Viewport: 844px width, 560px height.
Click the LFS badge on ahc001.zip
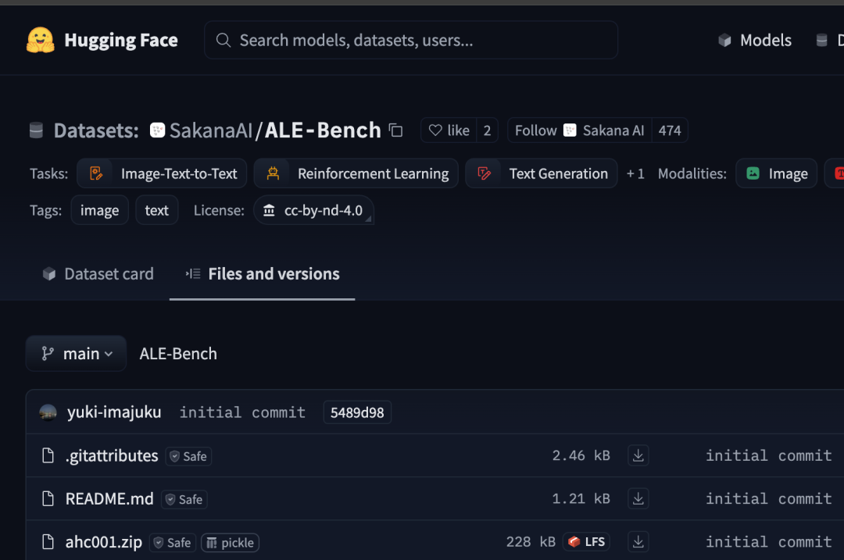tap(587, 542)
